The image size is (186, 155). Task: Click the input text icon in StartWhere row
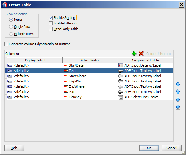121,76
